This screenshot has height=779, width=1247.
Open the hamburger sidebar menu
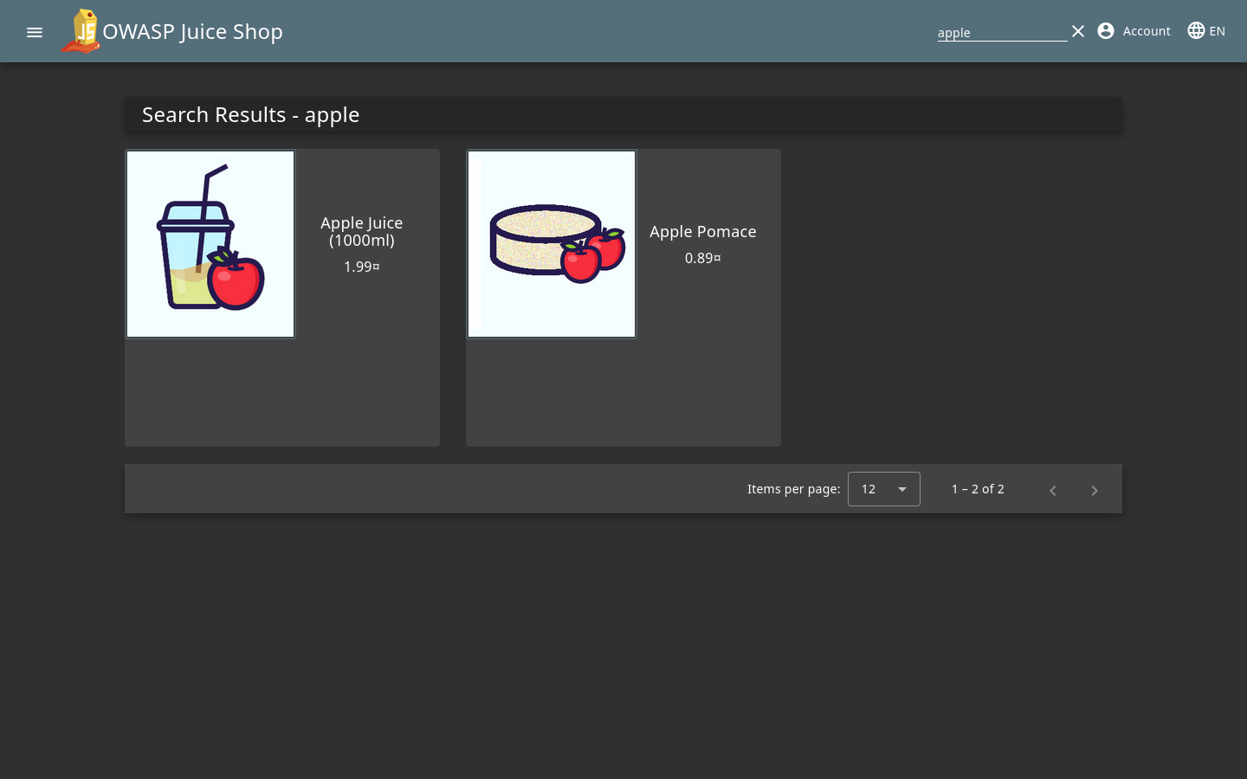tap(35, 32)
